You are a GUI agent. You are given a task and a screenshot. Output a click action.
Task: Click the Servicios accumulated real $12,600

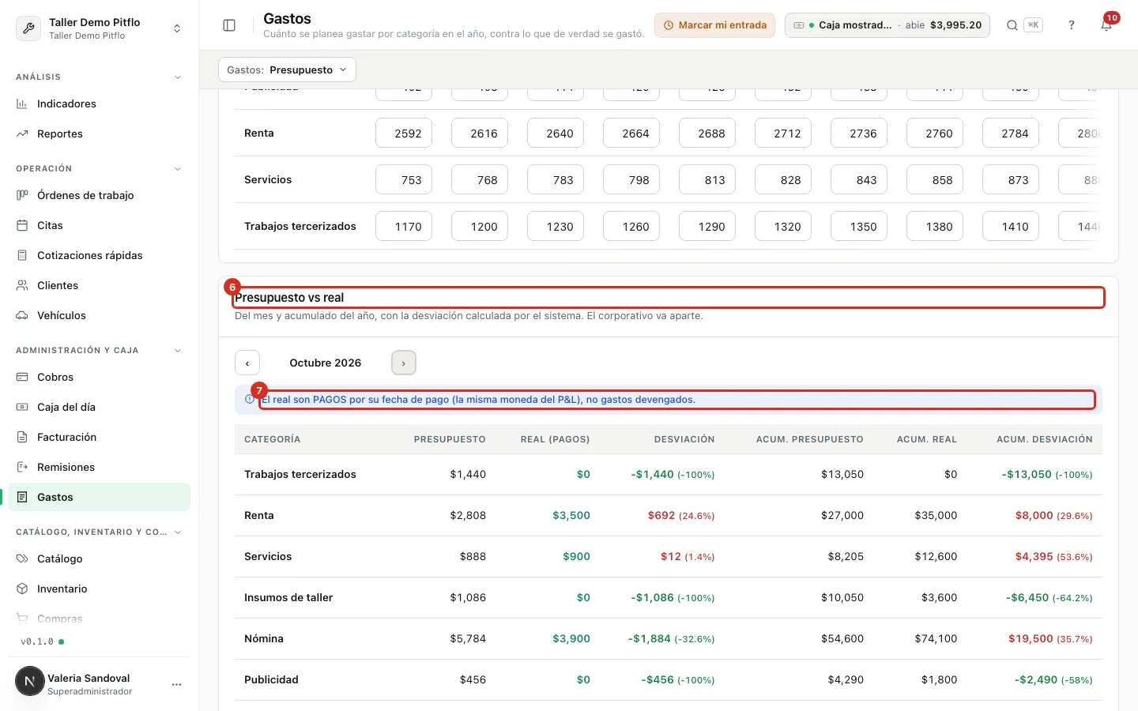[936, 556]
